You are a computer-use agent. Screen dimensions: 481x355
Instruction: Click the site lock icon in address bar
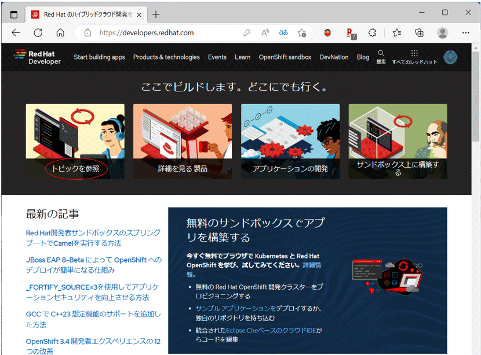coord(88,33)
